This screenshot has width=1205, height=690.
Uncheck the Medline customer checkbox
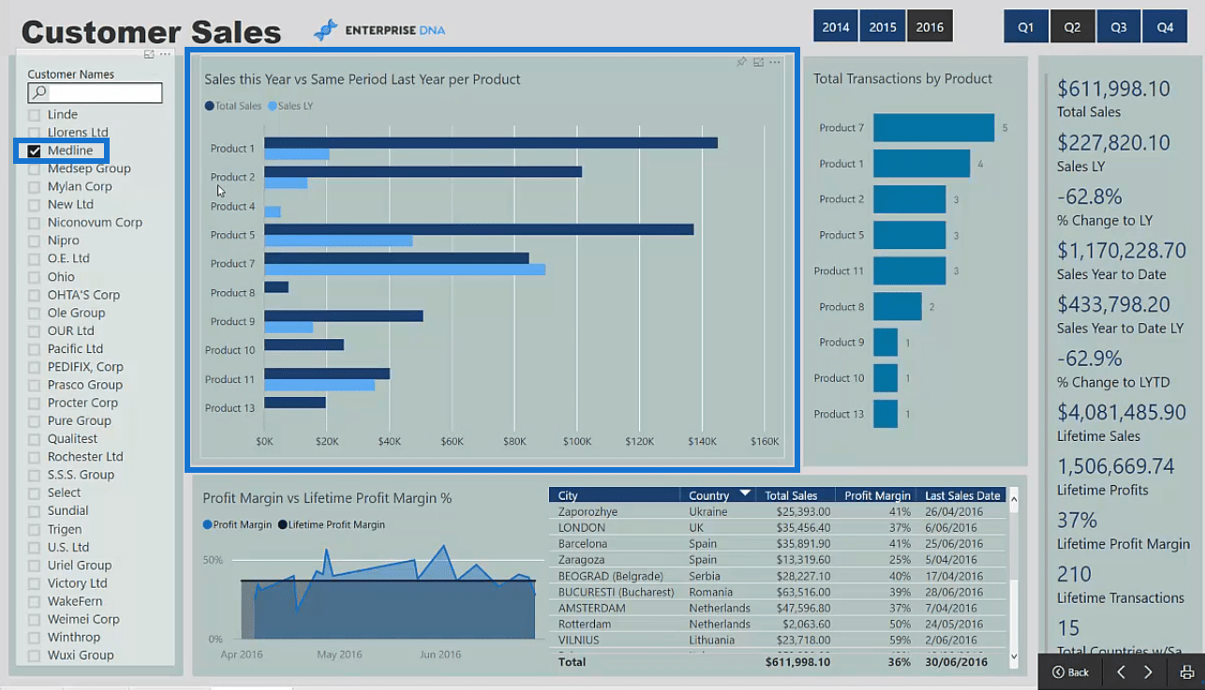[x=35, y=151]
